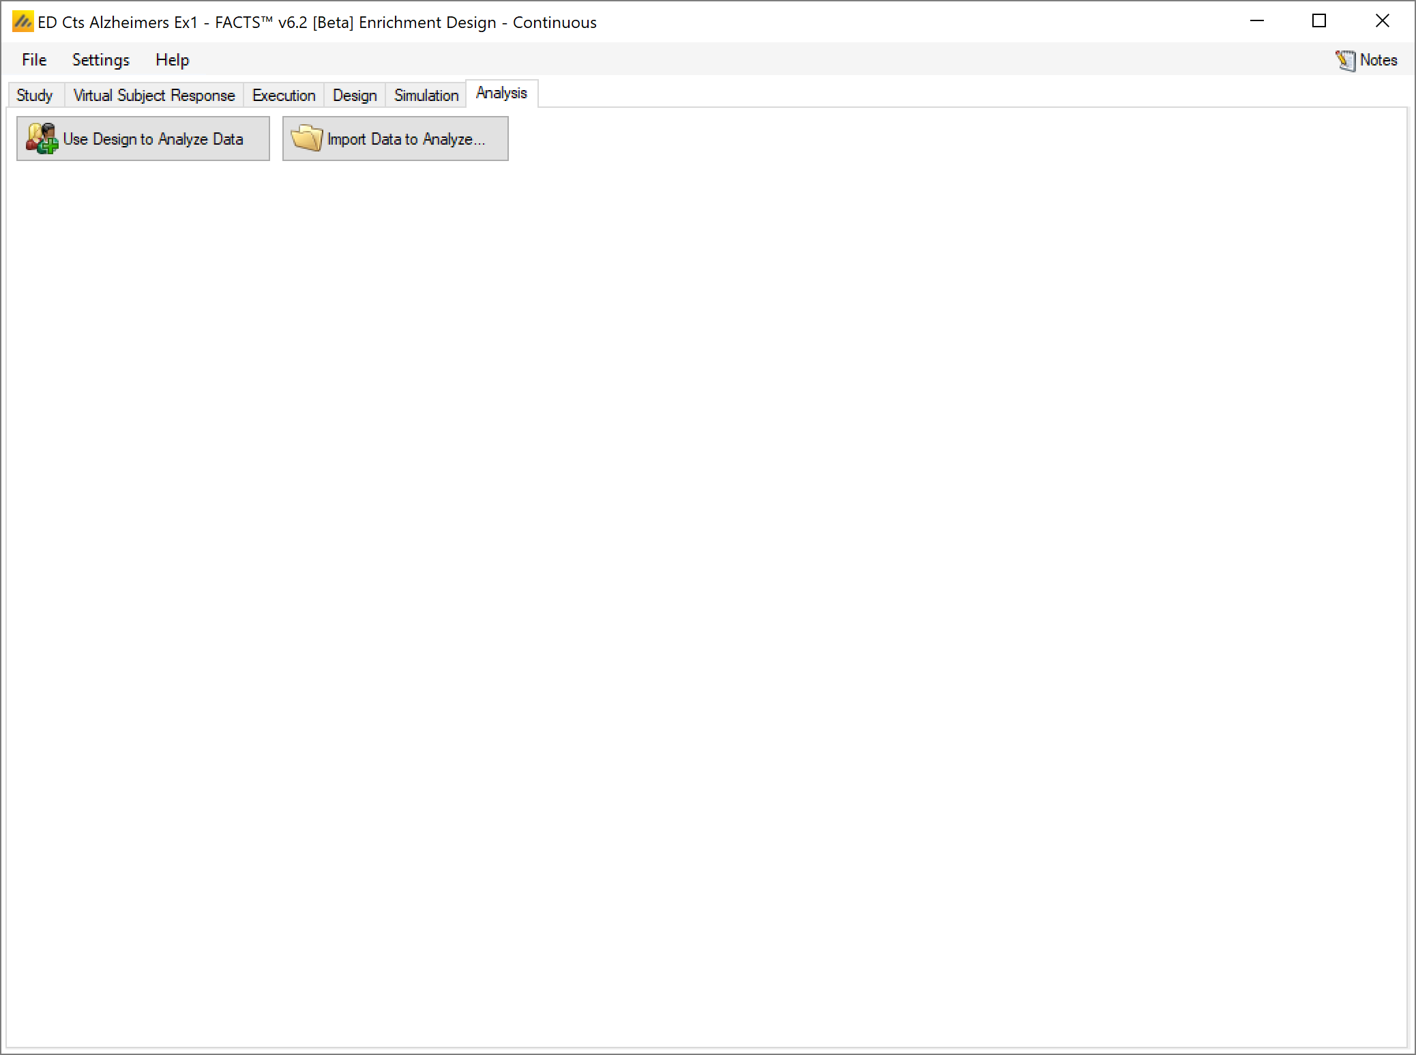1416x1055 pixels.
Task: Click the people icon on Use Design button
Action: (x=42, y=139)
